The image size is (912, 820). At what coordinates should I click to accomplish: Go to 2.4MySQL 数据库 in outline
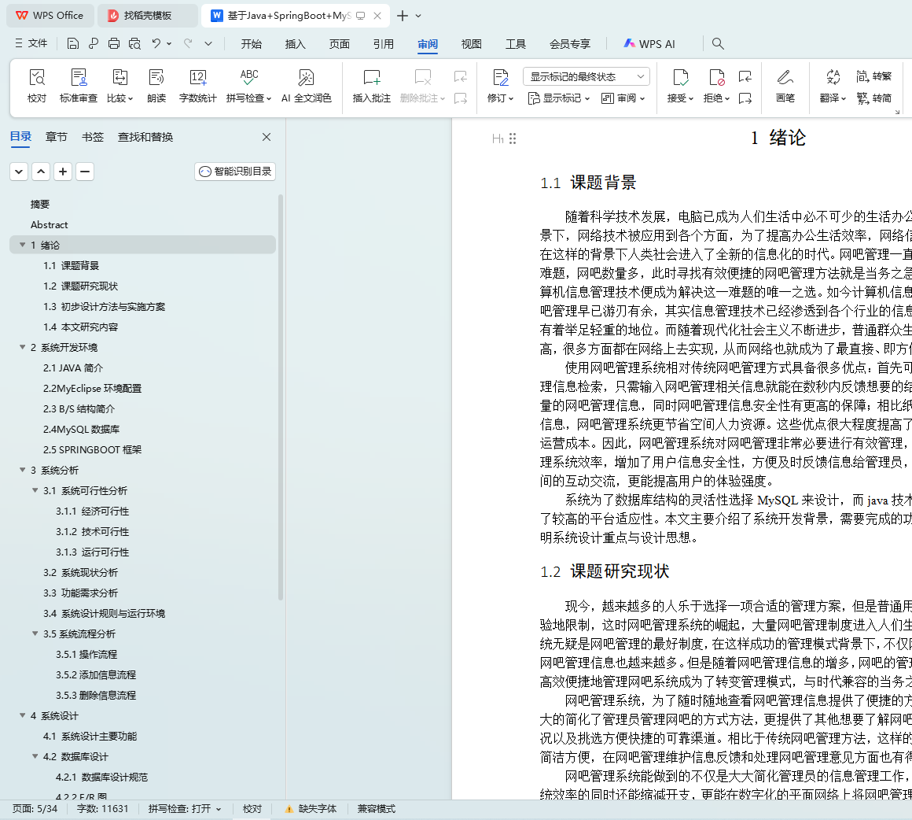pos(82,429)
